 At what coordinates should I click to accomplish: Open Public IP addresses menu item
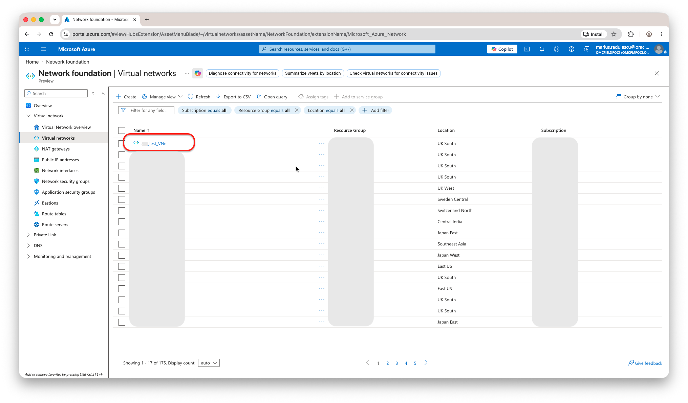(x=60, y=160)
